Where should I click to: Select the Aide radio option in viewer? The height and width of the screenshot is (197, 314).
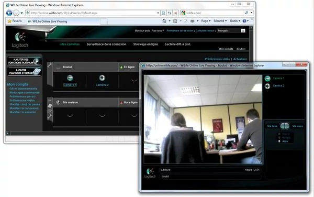(279, 141)
